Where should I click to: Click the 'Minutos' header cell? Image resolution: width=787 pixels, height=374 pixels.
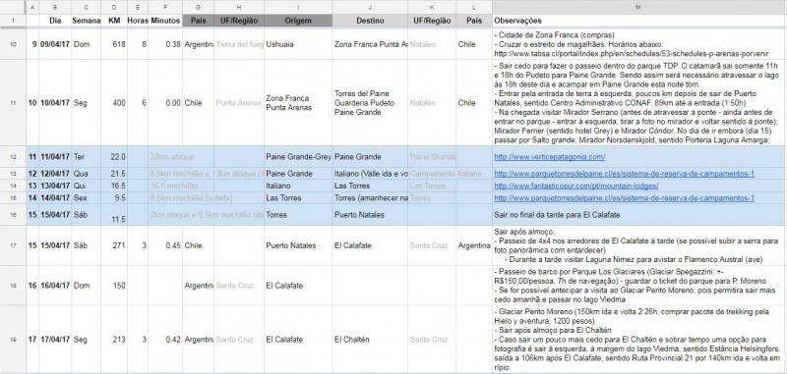point(165,21)
